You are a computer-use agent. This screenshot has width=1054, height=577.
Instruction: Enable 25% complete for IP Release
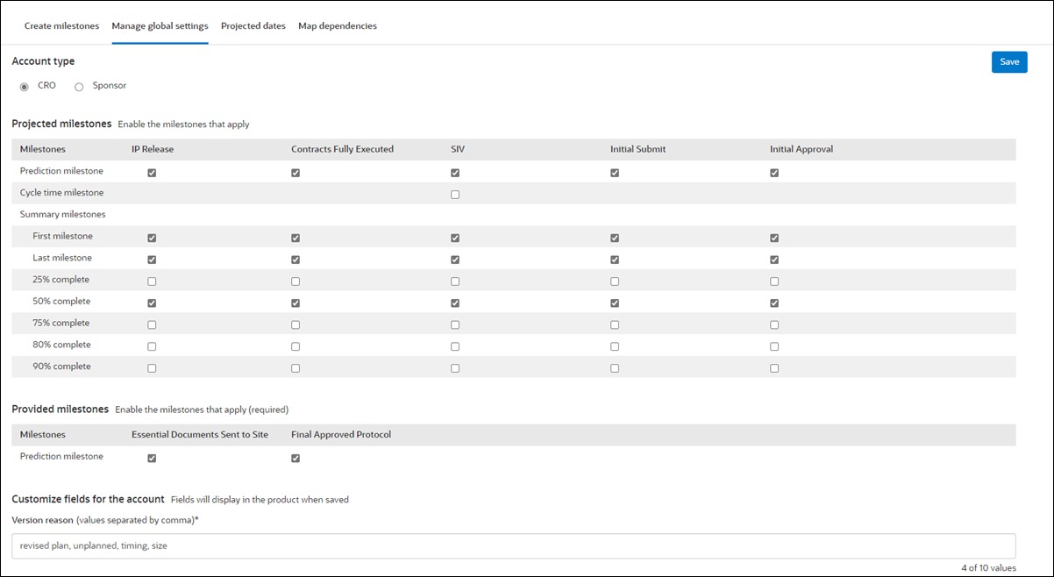[x=151, y=281]
